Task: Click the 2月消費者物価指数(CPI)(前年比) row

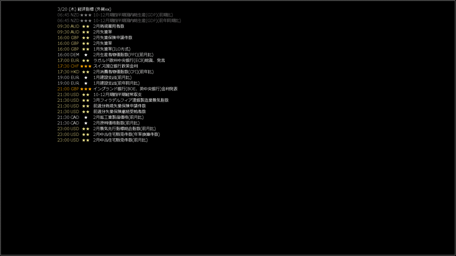Action: click(106, 72)
